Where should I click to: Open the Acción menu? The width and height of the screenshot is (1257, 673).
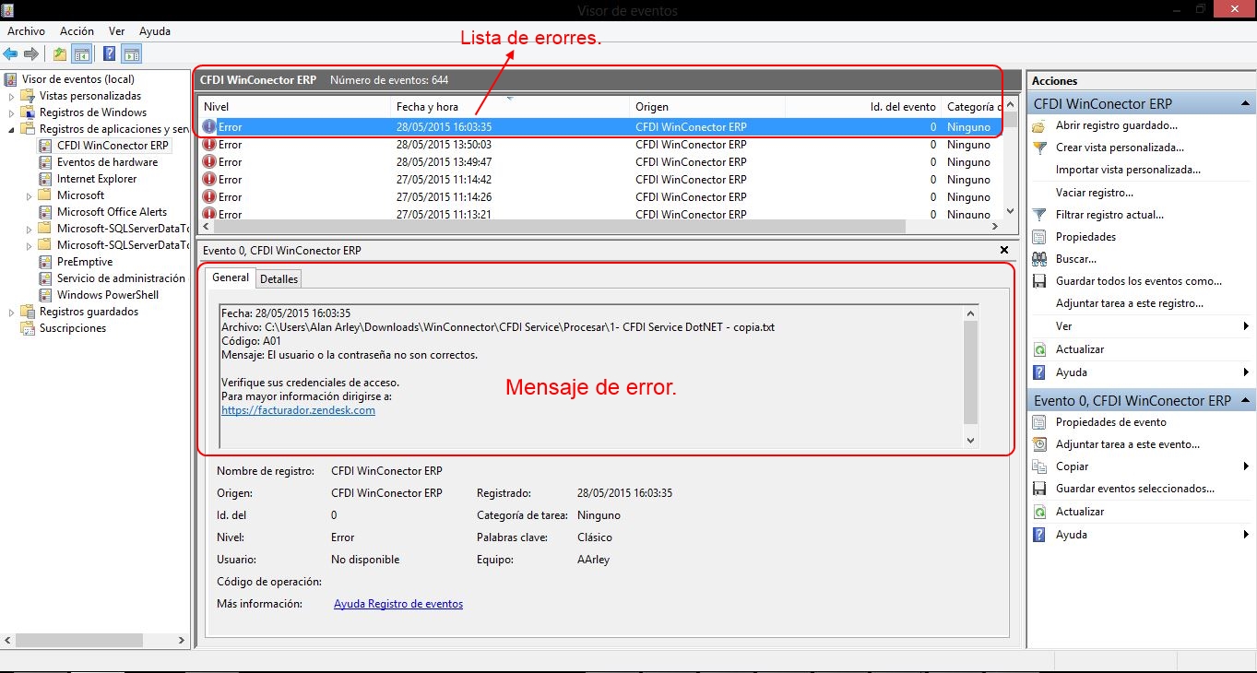pos(77,30)
